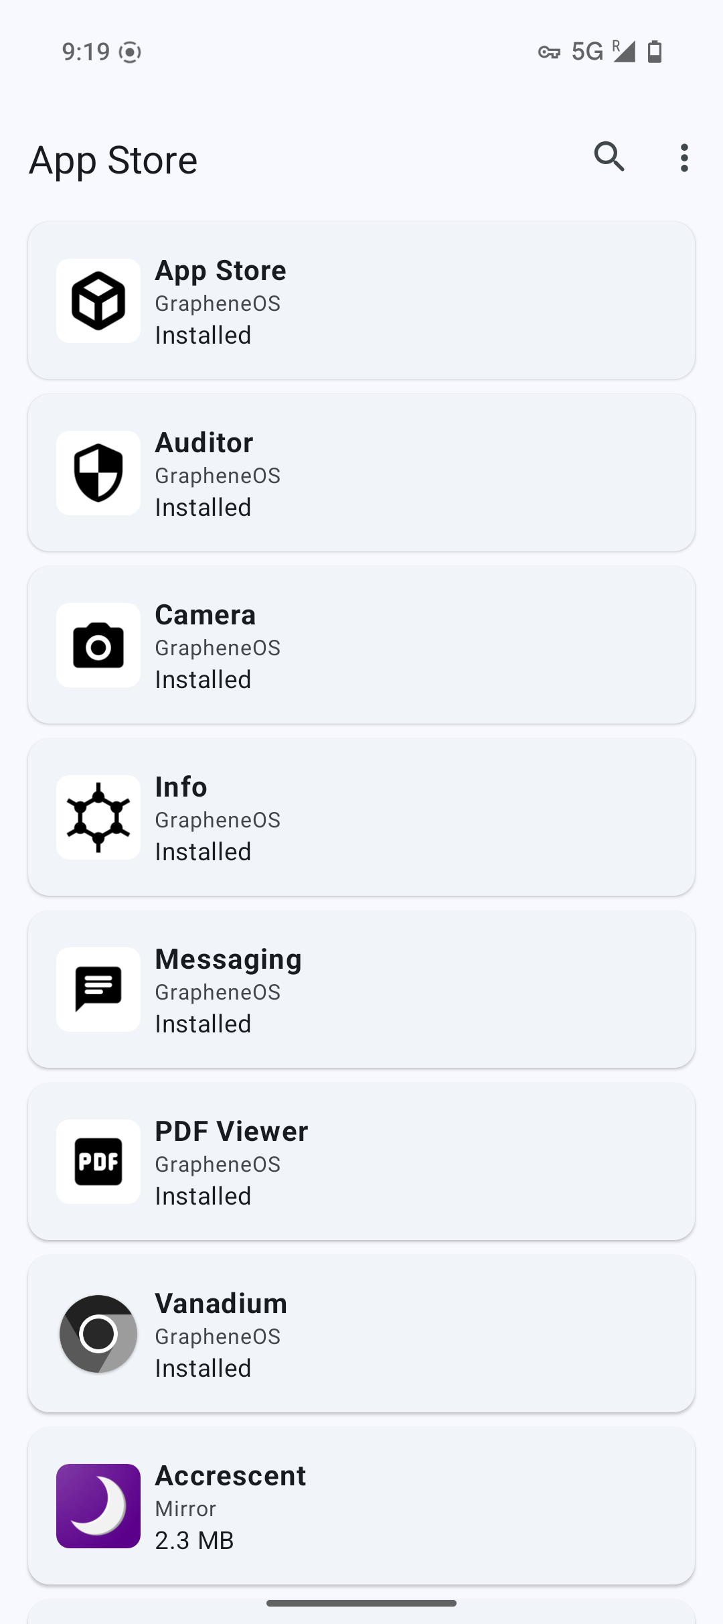Tap the VPN key status icon
This screenshot has height=1624, width=723.
point(549,52)
